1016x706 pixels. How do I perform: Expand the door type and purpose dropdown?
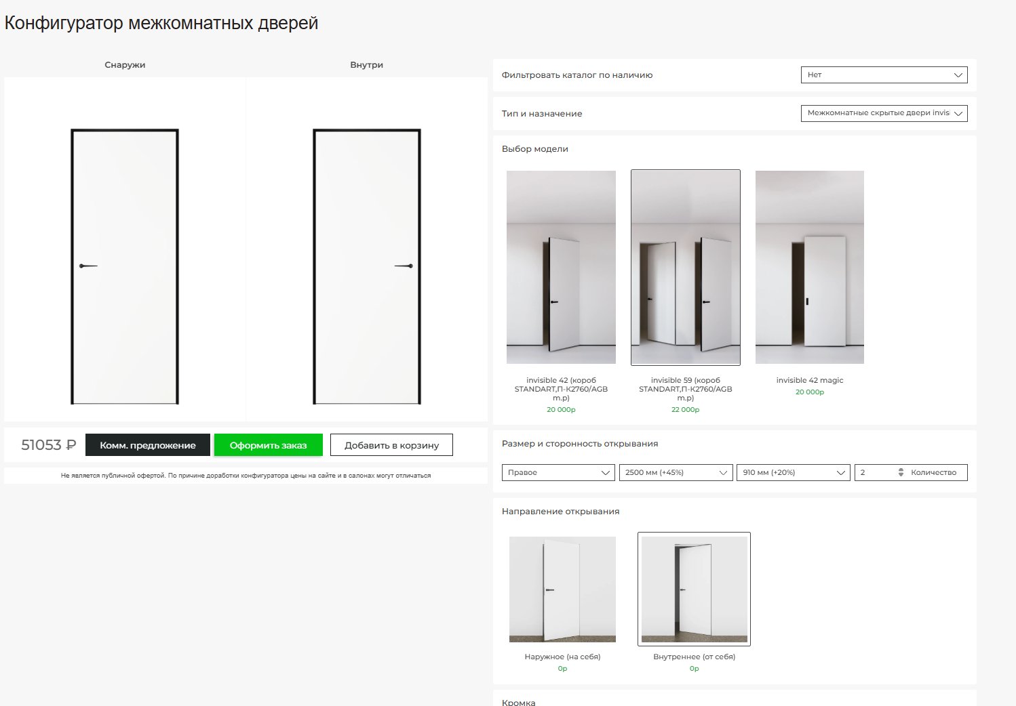tap(884, 113)
